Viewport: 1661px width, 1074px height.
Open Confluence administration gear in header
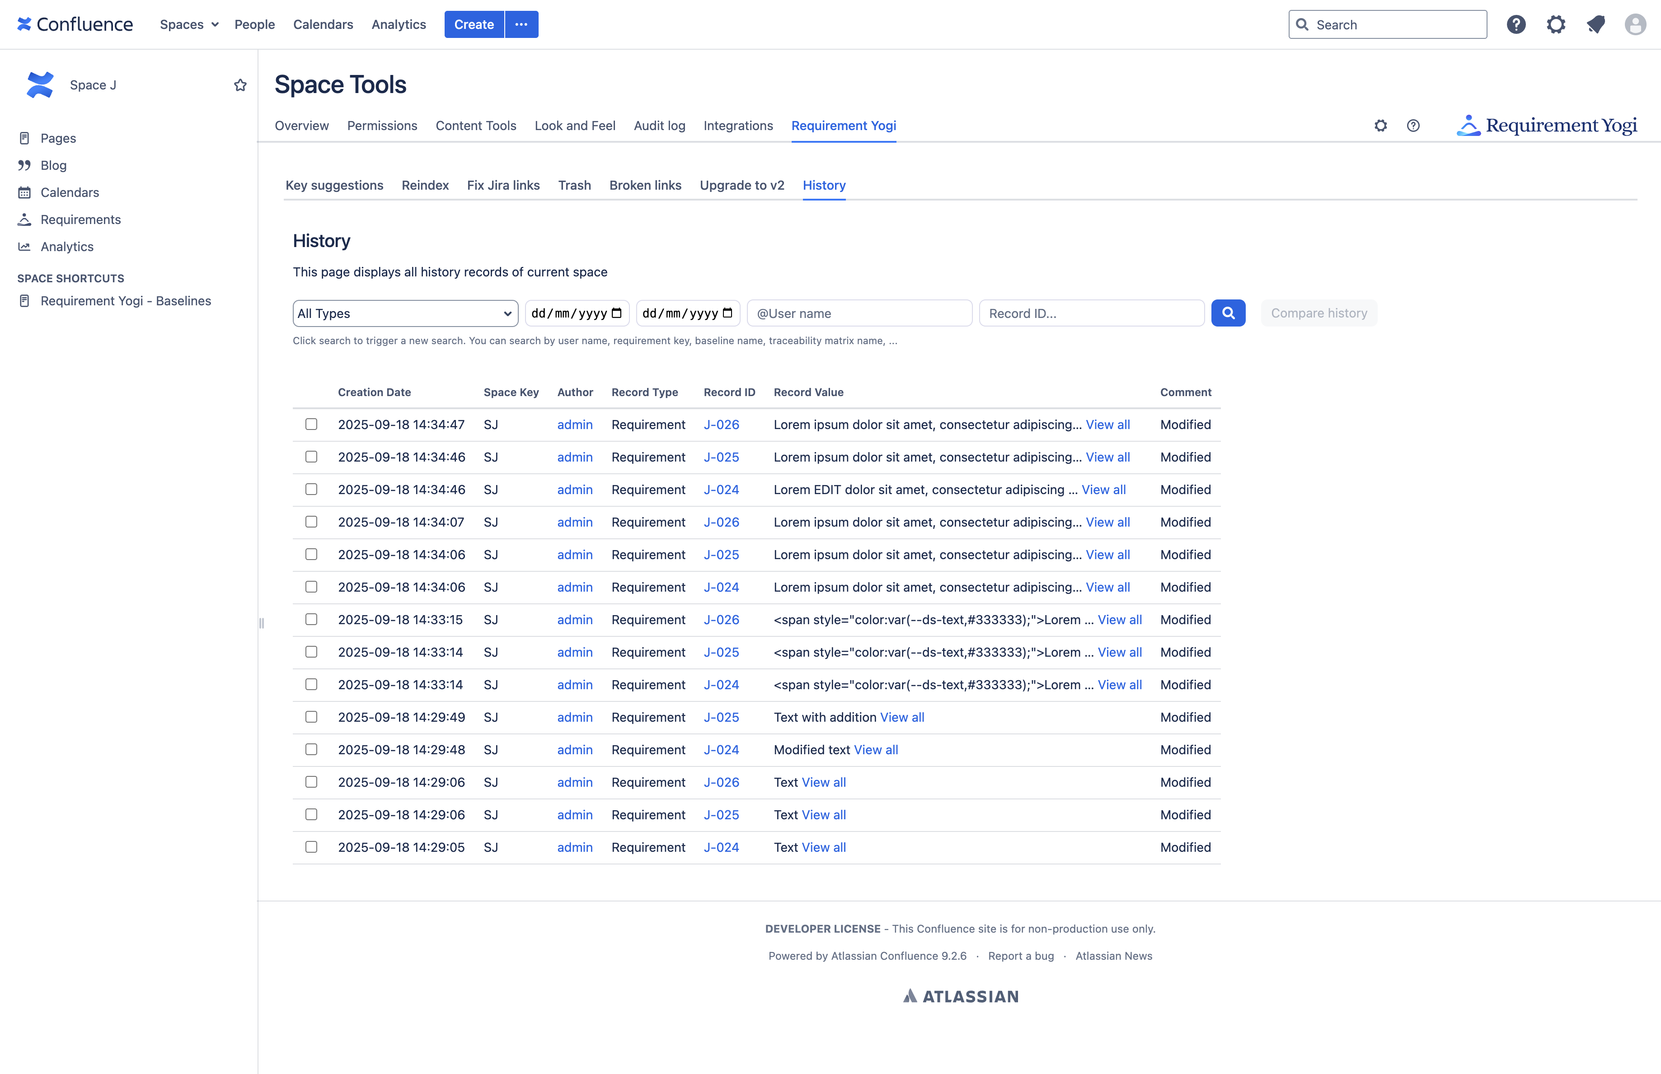tap(1556, 24)
